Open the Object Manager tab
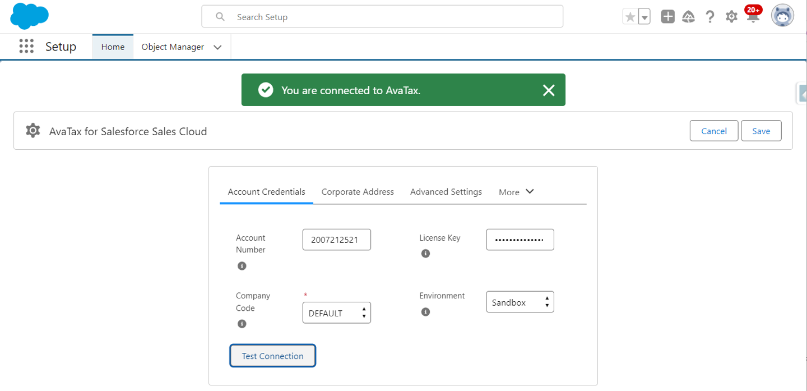 [173, 47]
